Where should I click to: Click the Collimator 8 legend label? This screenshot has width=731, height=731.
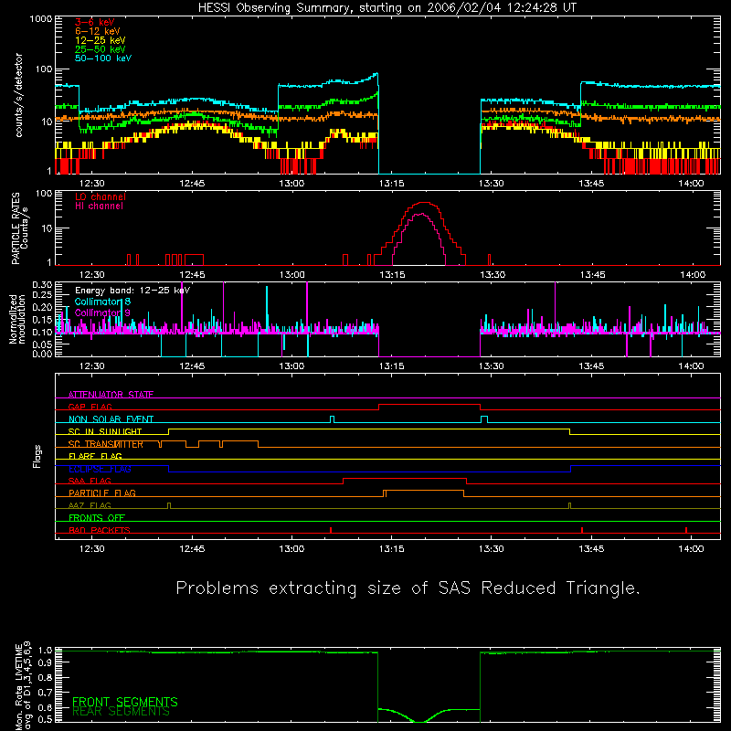pos(102,302)
